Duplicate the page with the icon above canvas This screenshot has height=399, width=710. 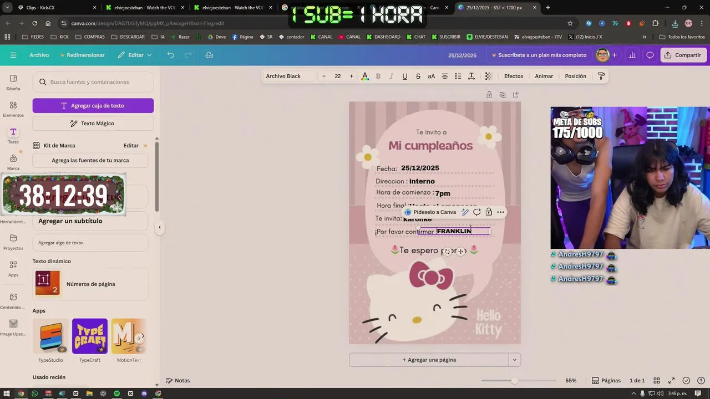point(503,95)
